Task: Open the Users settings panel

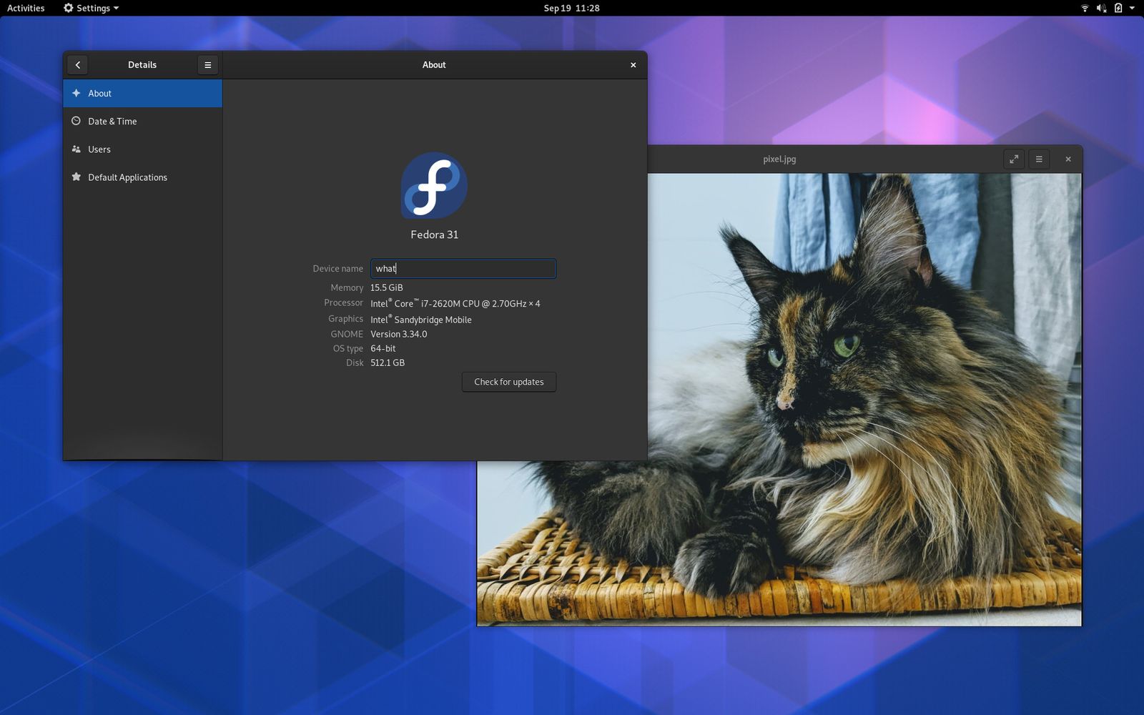Action: [99, 149]
